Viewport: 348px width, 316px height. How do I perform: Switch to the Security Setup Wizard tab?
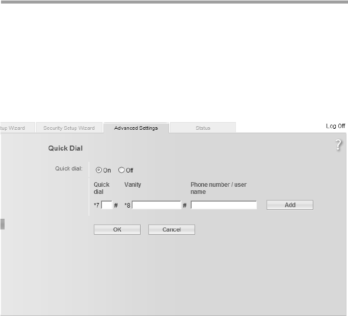[69, 128]
